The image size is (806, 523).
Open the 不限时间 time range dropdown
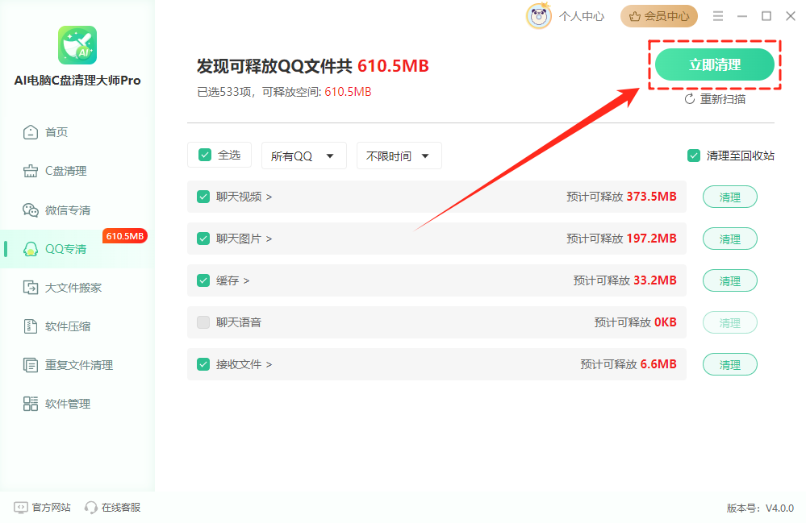click(399, 156)
